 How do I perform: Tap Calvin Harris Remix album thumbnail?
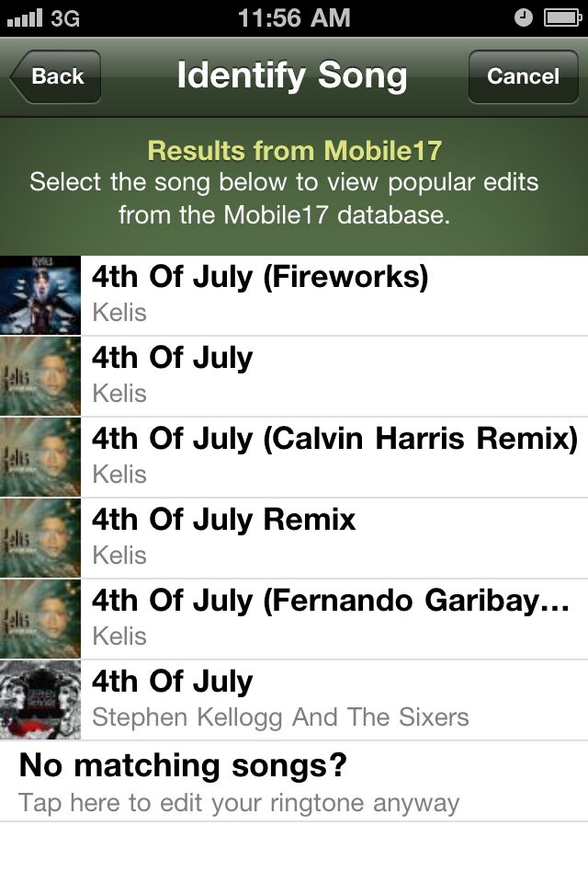pos(40,457)
